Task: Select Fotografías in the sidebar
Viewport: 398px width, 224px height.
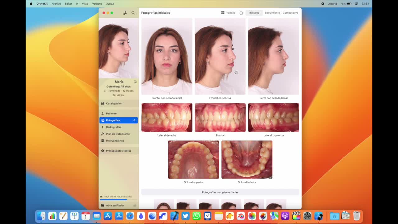Action: pos(119,120)
